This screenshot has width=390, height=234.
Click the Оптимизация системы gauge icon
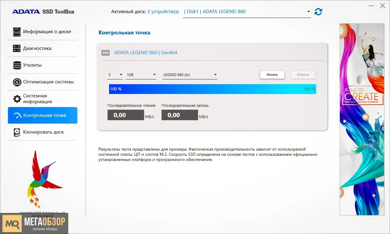(x=17, y=82)
